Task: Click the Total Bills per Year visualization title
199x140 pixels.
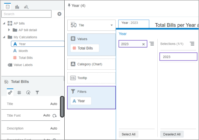Action: click(177, 25)
